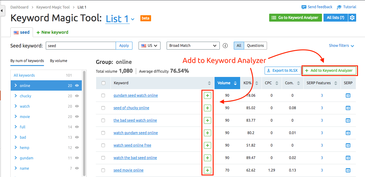365x177 pixels.
Task: Click the All lists icon button
Action: 335,18
